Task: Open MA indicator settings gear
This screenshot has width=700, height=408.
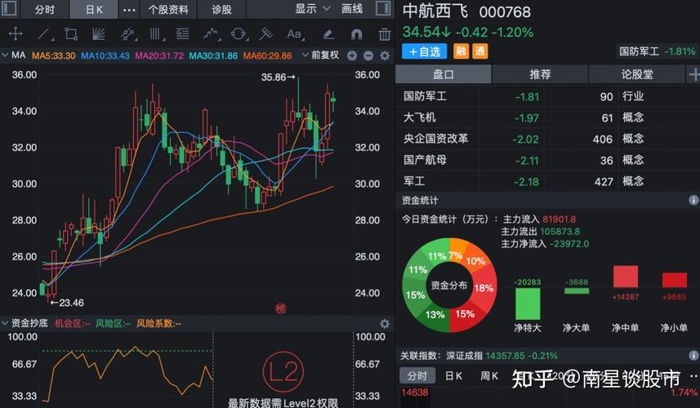Action: point(385,55)
